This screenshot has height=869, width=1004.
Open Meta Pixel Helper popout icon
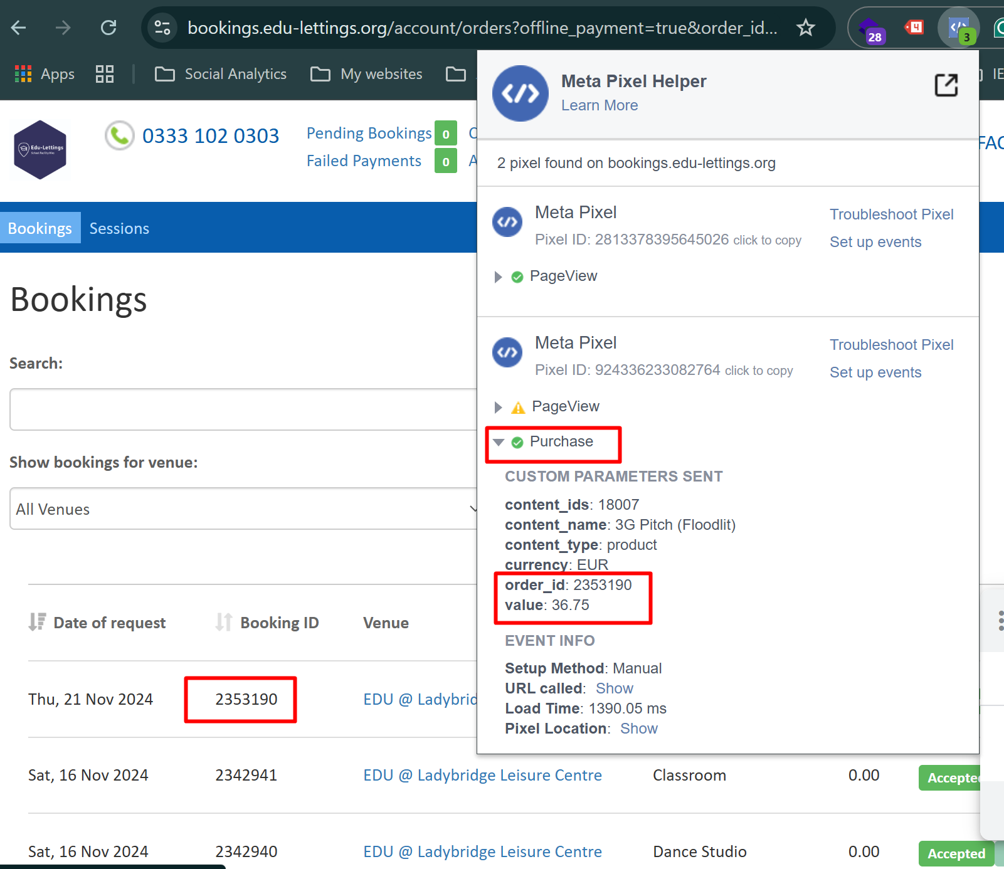coord(946,85)
